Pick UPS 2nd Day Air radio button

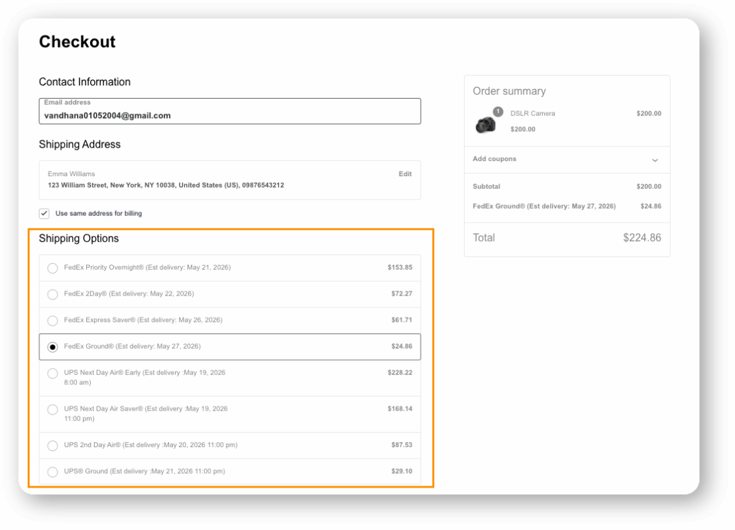click(x=52, y=446)
